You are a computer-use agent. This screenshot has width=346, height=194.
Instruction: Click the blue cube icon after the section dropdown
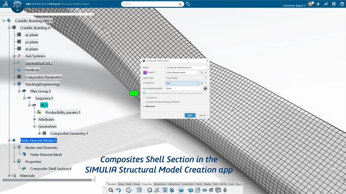(x=191, y=190)
